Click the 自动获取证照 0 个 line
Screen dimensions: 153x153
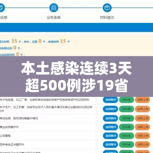coord(11,48)
